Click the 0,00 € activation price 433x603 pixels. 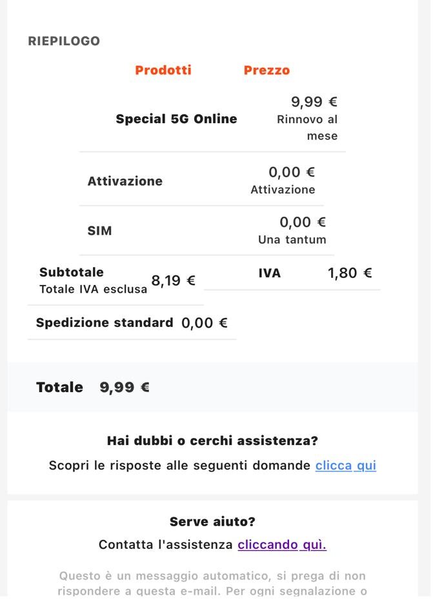click(x=292, y=172)
